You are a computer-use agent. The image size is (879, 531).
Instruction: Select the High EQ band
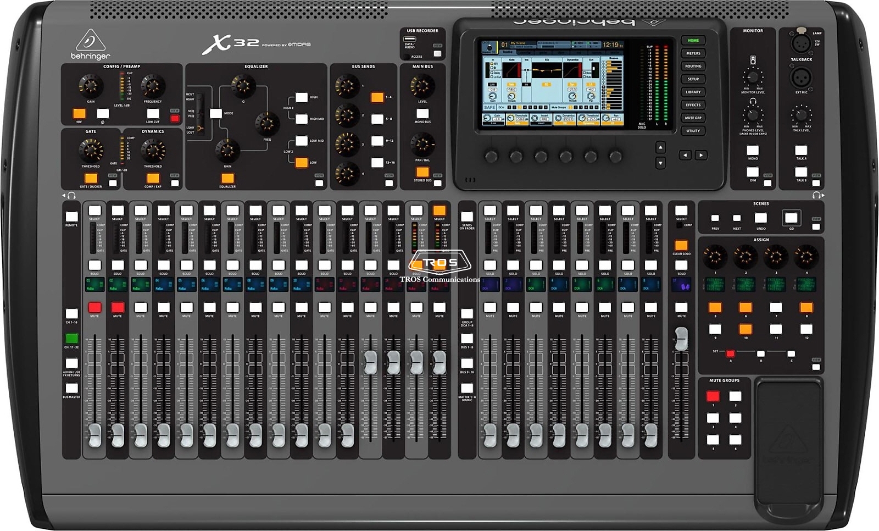pyautogui.click(x=302, y=97)
